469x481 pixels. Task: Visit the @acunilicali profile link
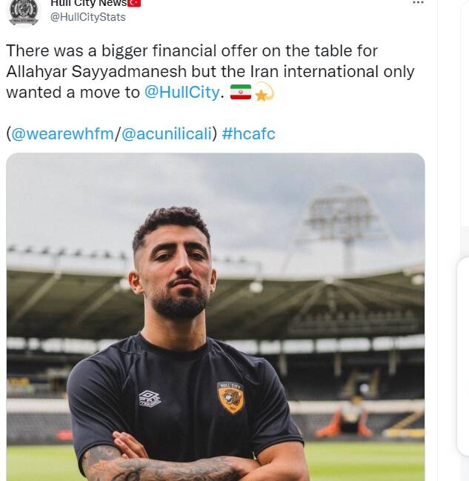[x=166, y=134]
